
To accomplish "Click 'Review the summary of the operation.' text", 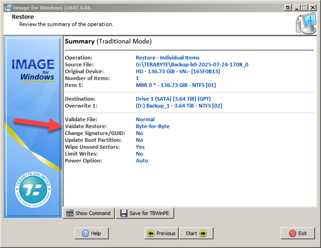I will coord(66,24).
